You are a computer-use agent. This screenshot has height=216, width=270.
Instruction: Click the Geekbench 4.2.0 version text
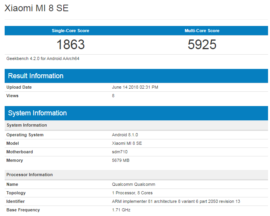pyautogui.click(x=43, y=58)
